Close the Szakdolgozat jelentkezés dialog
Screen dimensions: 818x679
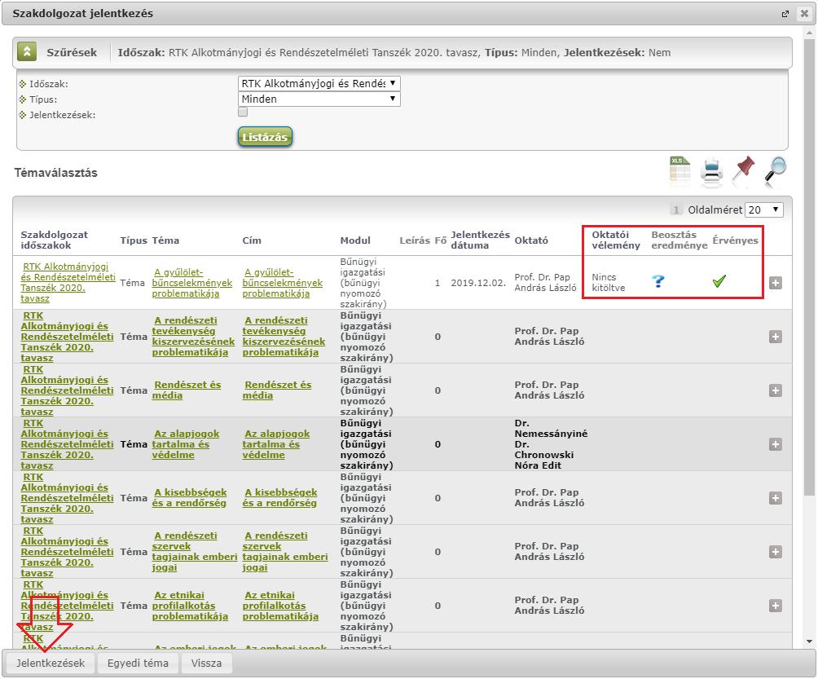[x=804, y=14]
